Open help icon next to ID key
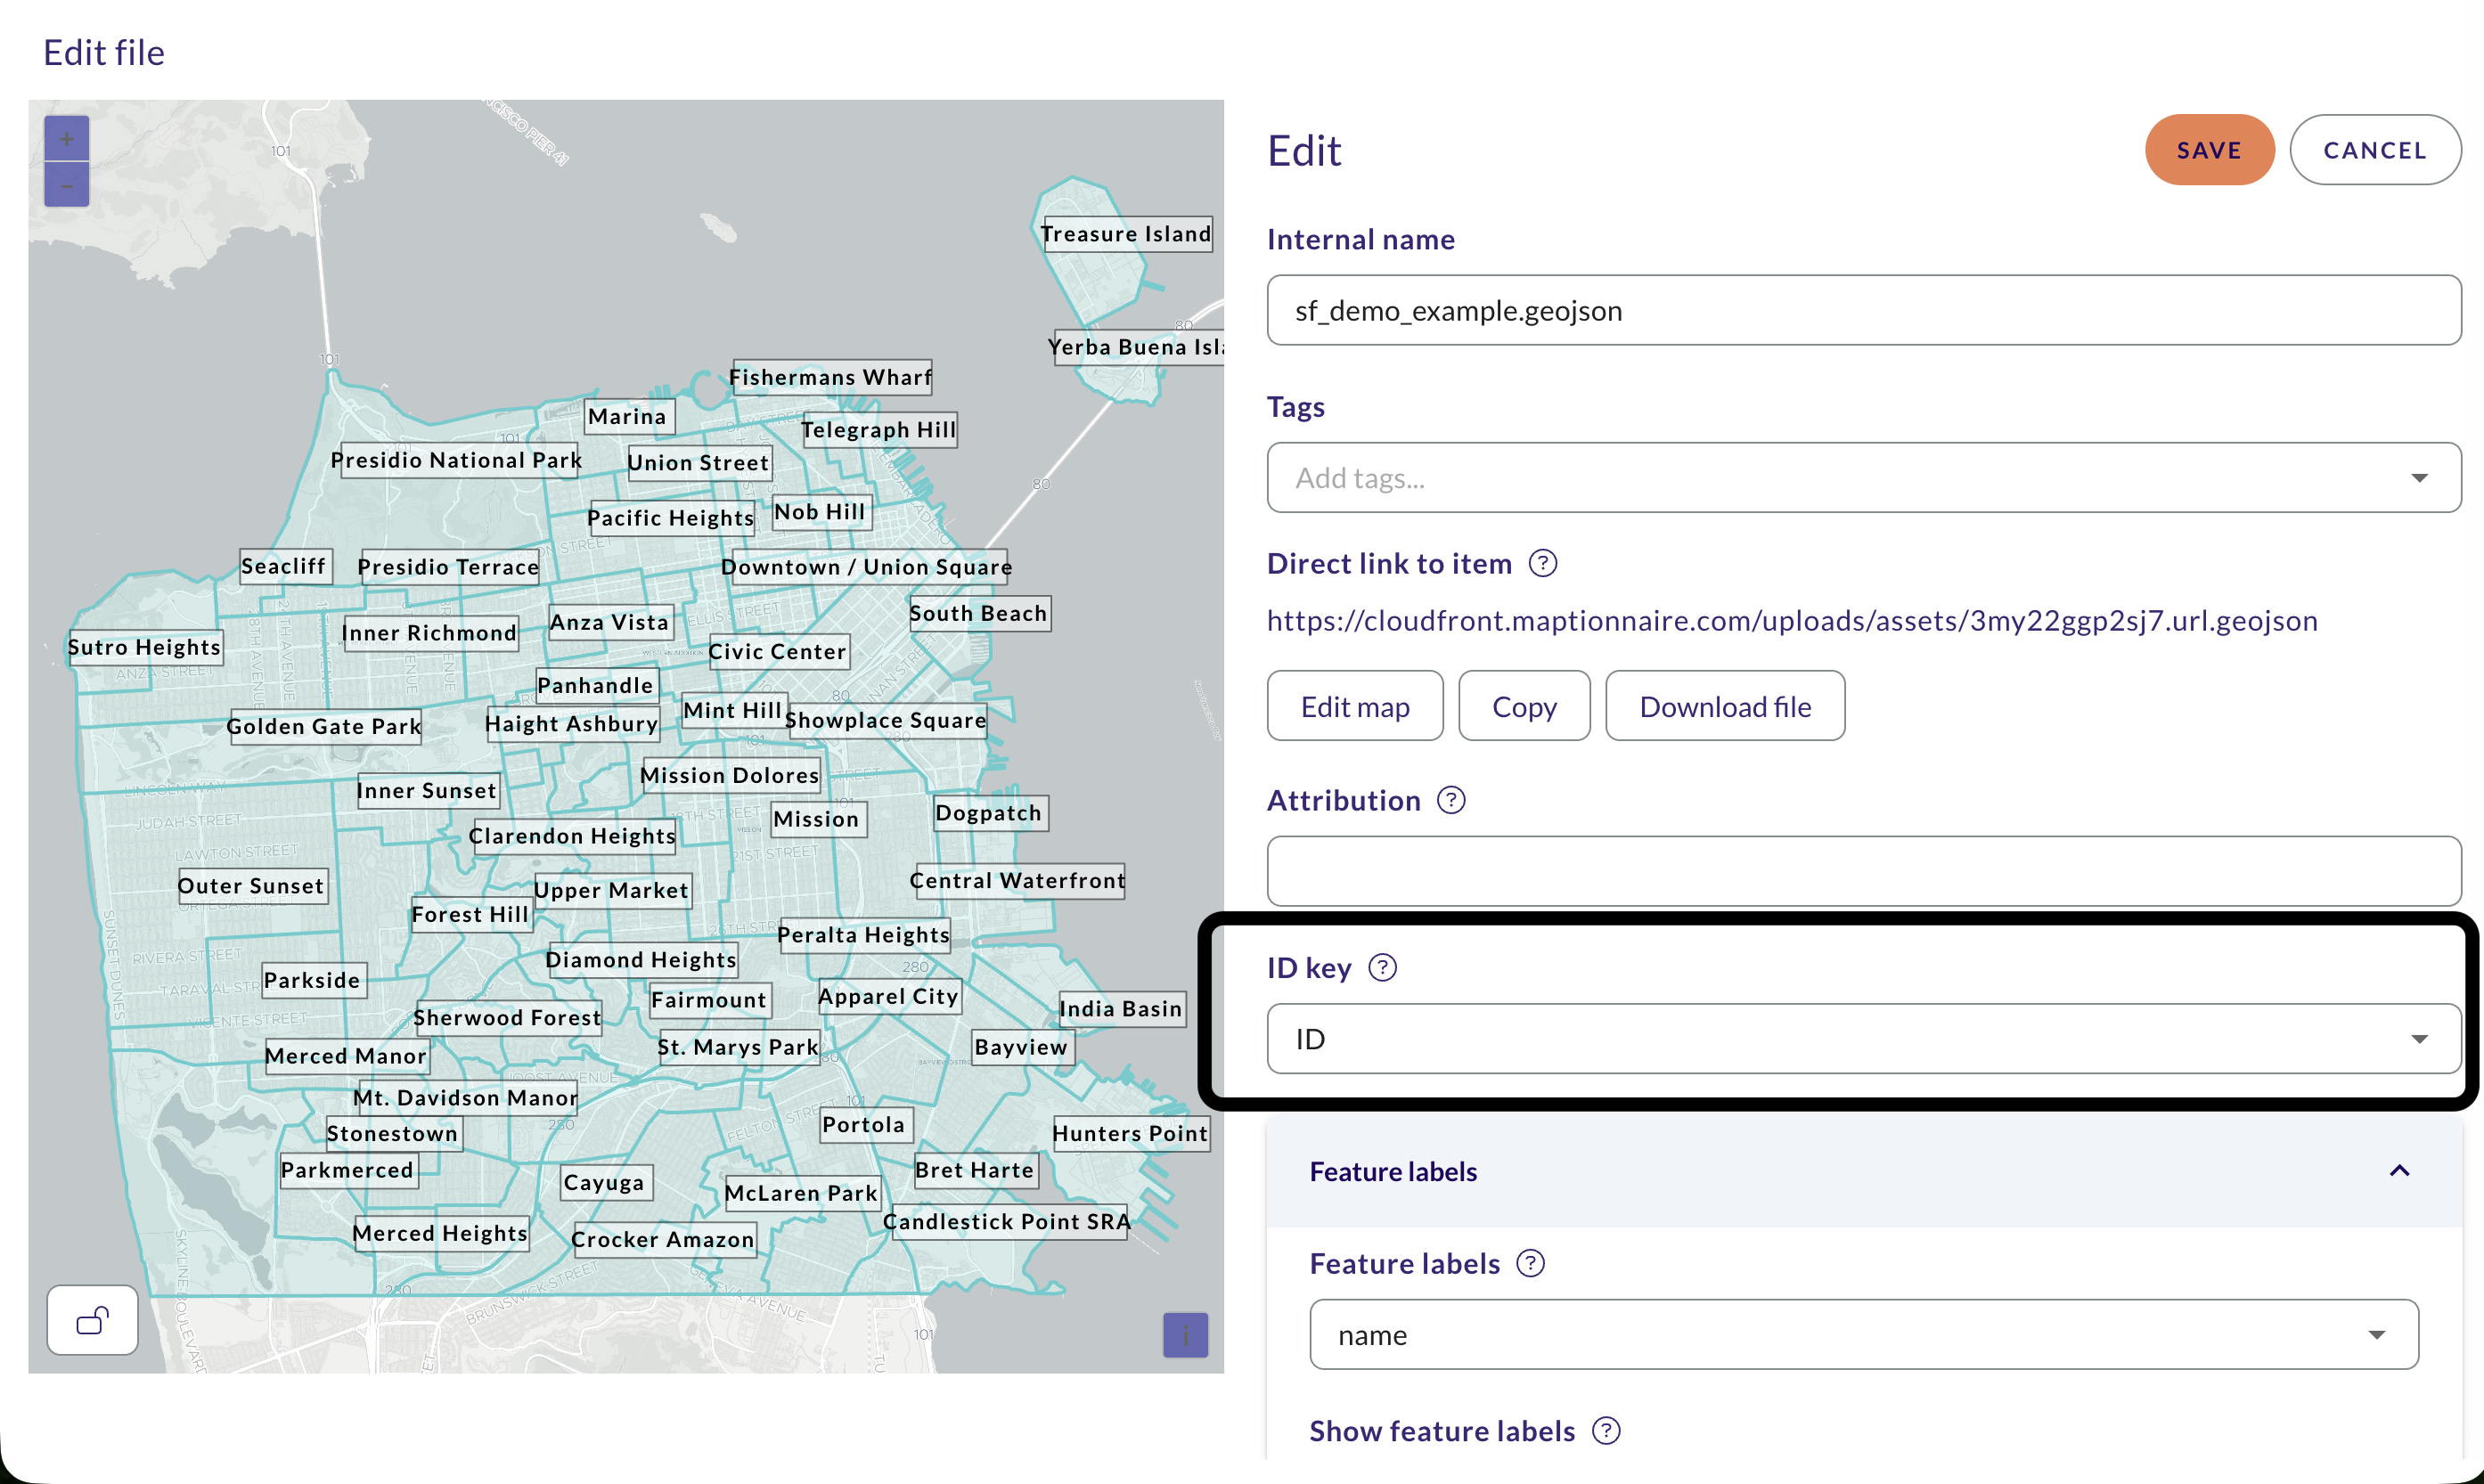 click(1382, 968)
